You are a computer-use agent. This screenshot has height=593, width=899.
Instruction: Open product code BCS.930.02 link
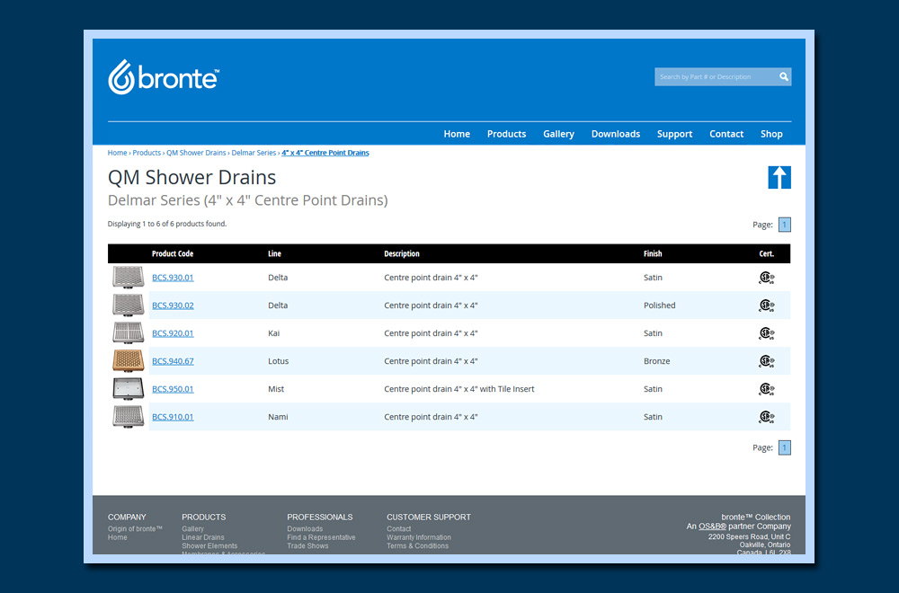pos(173,305)
